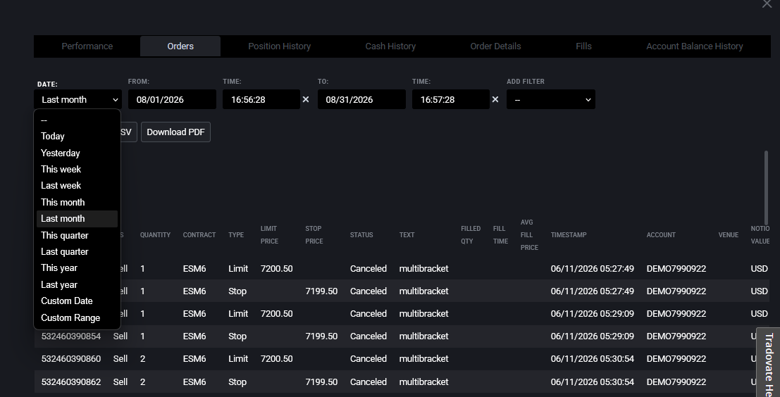This screenshot has width=780, height=397.
Task: Select Last year date option
Action: click(x=77, y=284)
